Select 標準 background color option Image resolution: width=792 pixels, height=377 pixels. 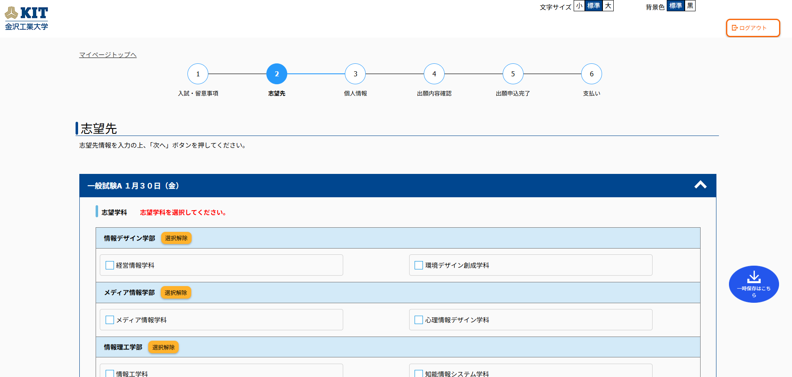pyautogui.click(x=676, y=6)
